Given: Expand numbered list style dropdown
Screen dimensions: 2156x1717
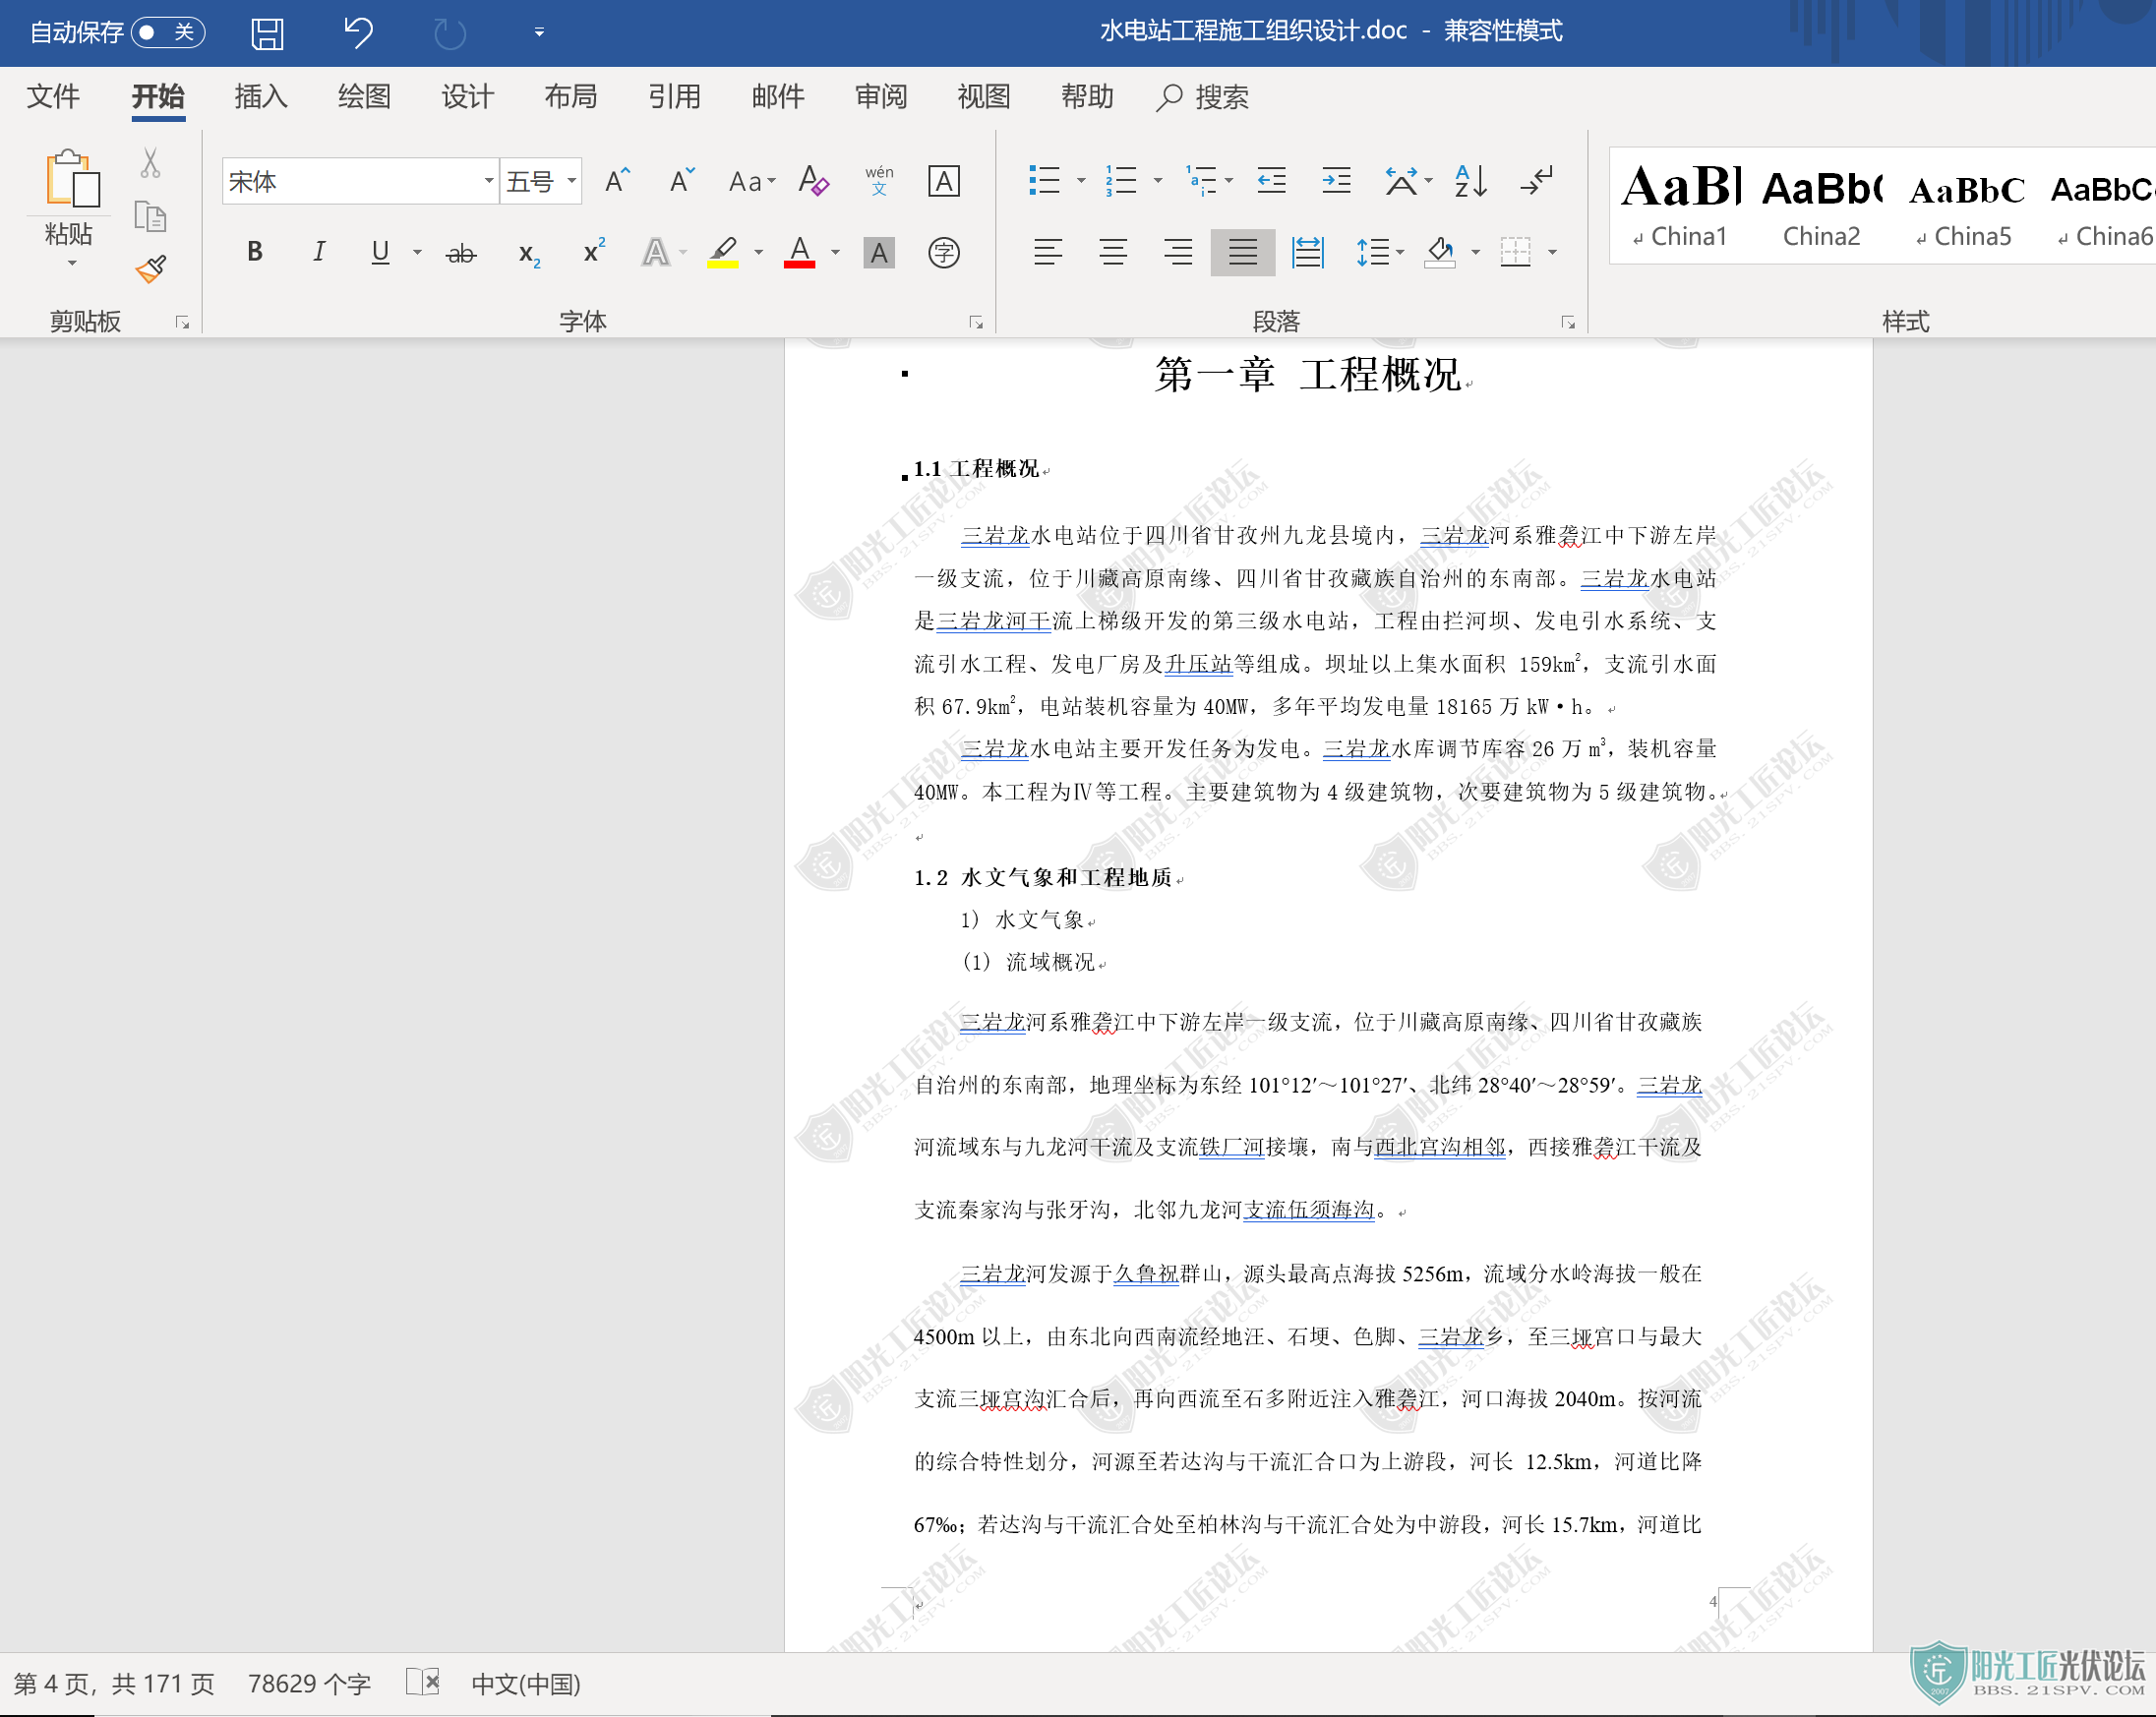Looking at the screenshot, I should coord(1157,181).
